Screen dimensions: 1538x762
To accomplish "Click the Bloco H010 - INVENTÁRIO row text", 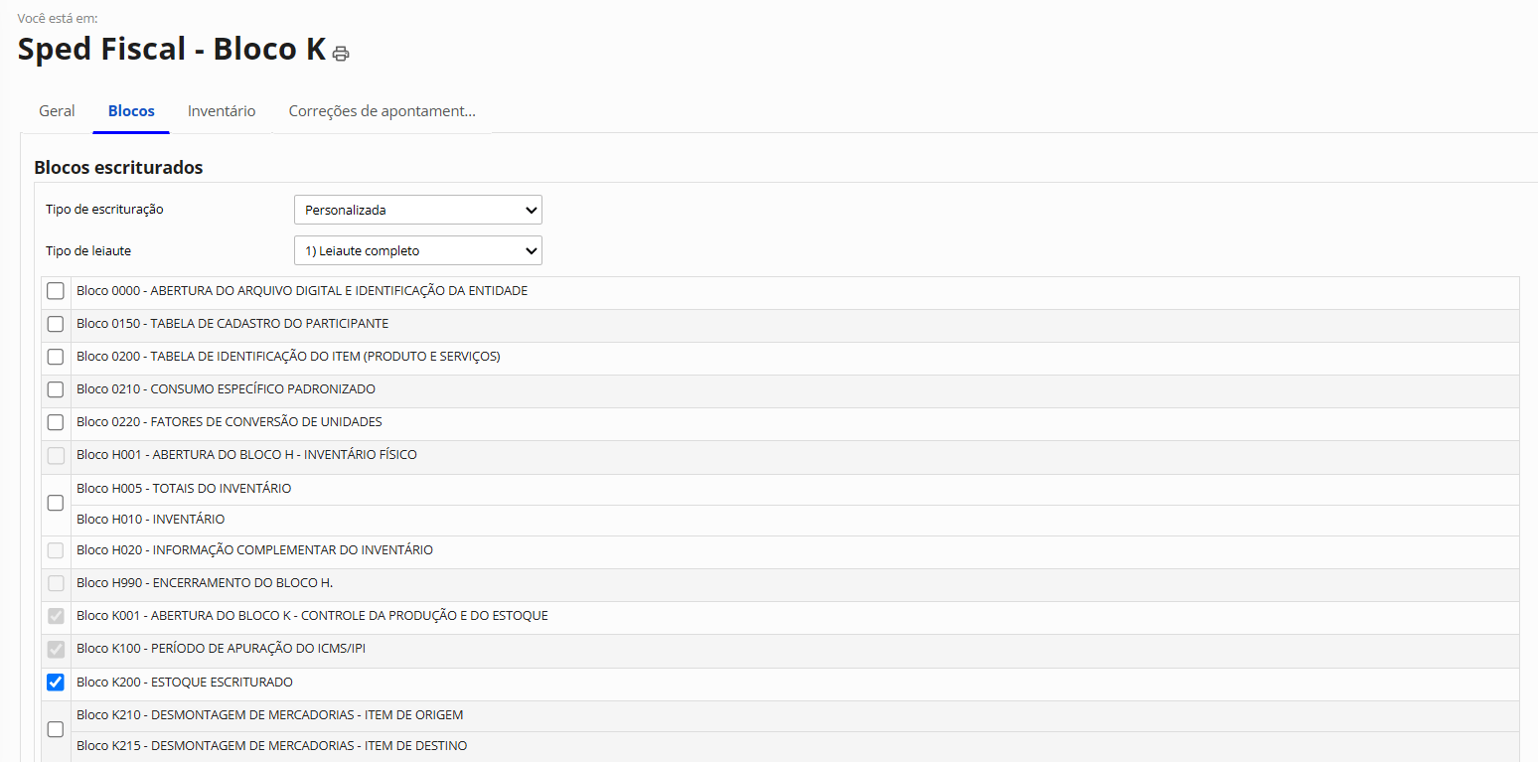I will [150, 520].
